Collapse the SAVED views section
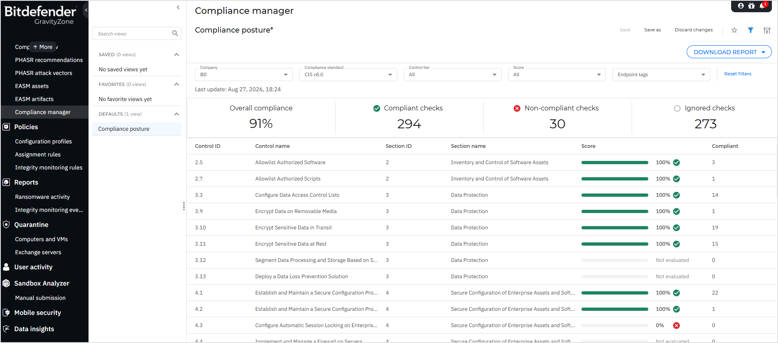The height and width of the screenshot is (343, 778). click(177, 55)
